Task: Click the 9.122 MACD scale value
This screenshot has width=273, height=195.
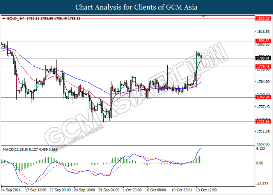Action: (261, 149)
